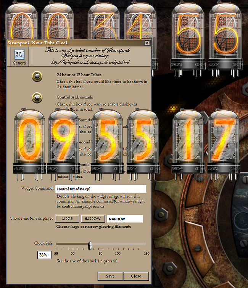Click the Clock Size slider handle
The width and height of the screenshot is (248, 288).
90,246
